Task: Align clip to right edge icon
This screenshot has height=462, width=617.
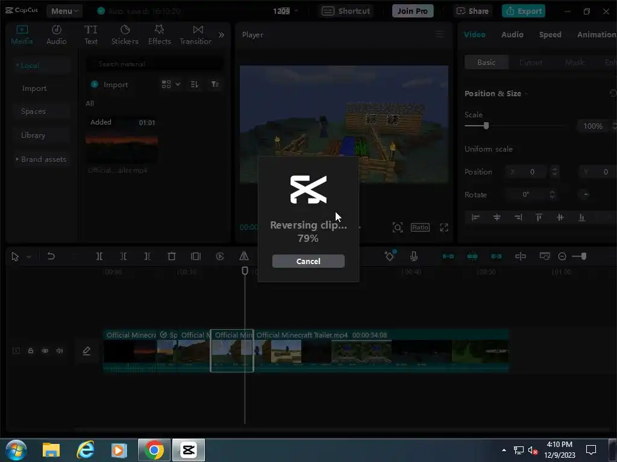Action: click(518, 217)
